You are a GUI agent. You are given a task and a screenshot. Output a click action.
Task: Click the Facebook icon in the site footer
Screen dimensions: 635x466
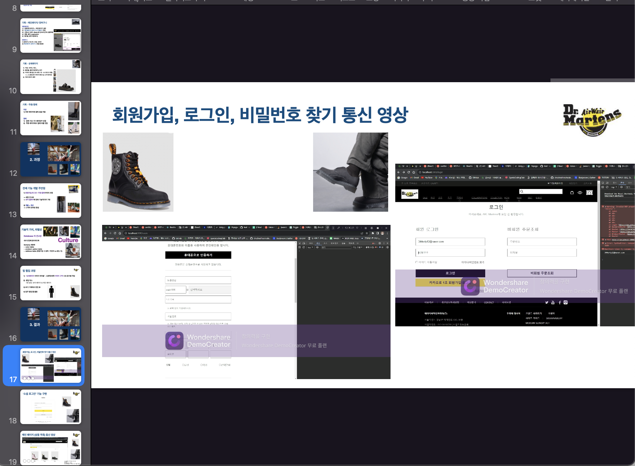point(560,302)
